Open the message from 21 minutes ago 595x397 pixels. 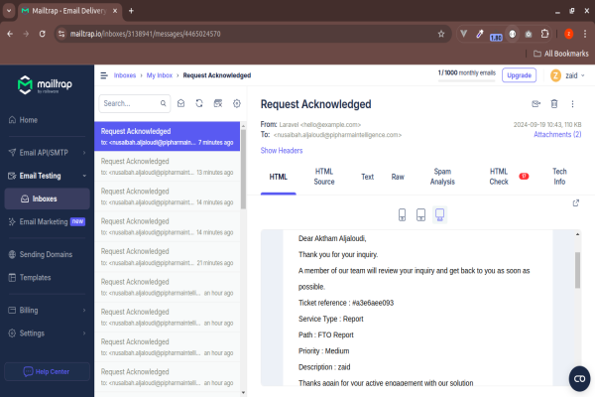click(167, 257)
